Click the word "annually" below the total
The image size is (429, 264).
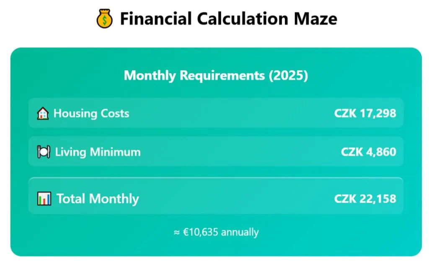coord(240,232)
